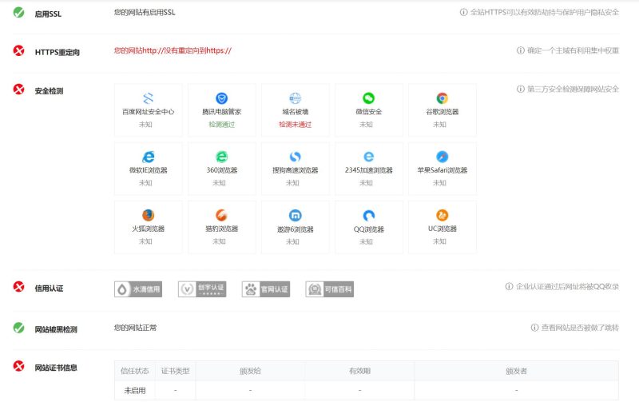Click the 2345 accelerated browser icon

368,157
